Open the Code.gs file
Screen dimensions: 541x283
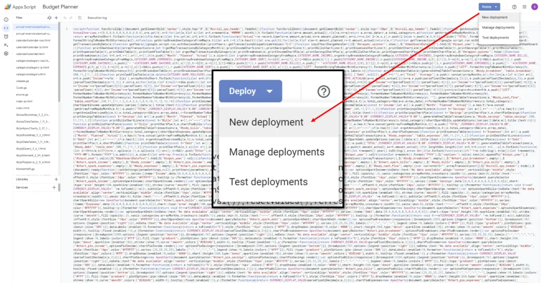click(22, 89)
